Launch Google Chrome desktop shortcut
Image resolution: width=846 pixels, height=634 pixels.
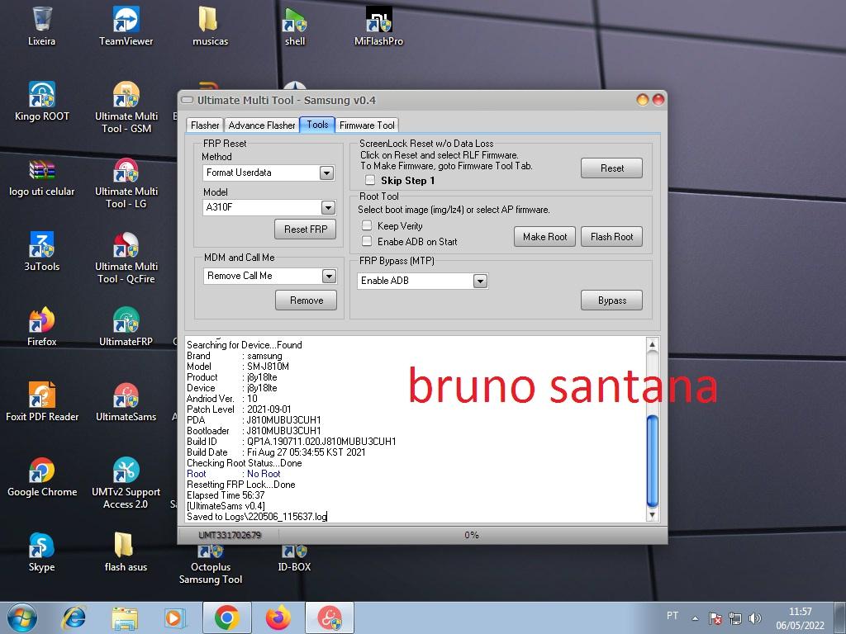tap(41, 477)
